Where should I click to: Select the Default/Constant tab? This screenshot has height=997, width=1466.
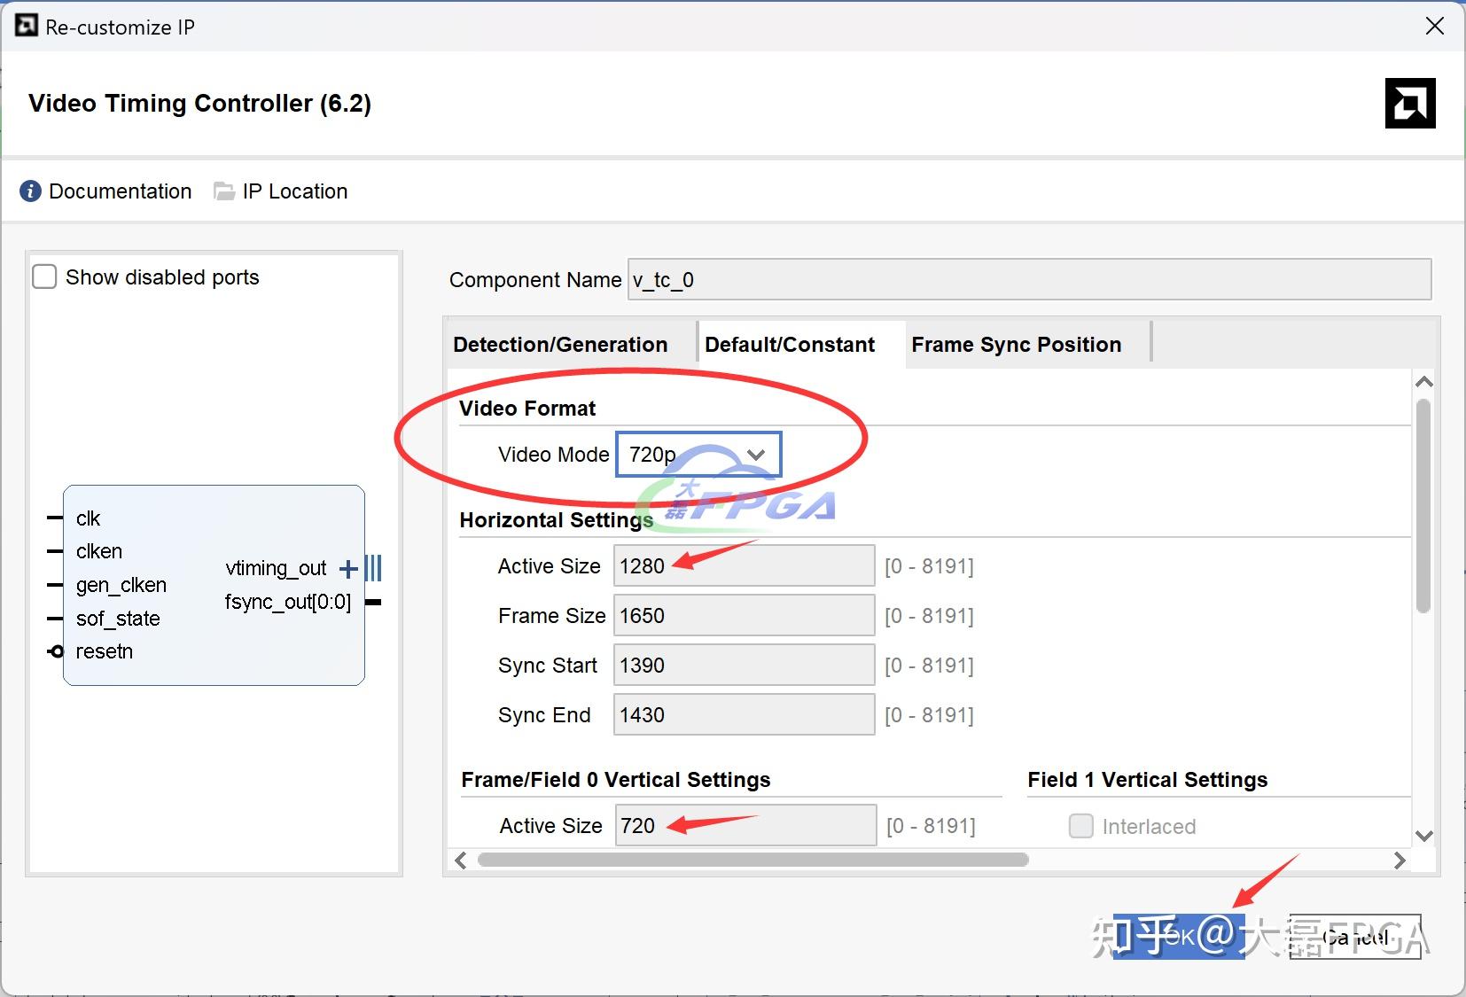coord(789,345)
